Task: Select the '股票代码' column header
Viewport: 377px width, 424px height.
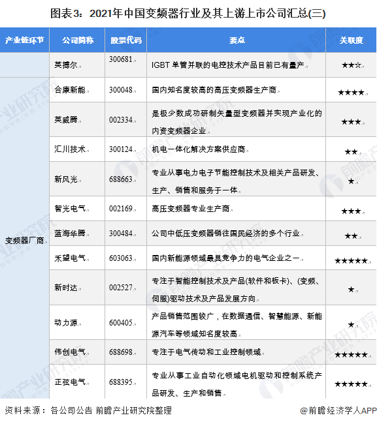Action: tap(125, 40)
